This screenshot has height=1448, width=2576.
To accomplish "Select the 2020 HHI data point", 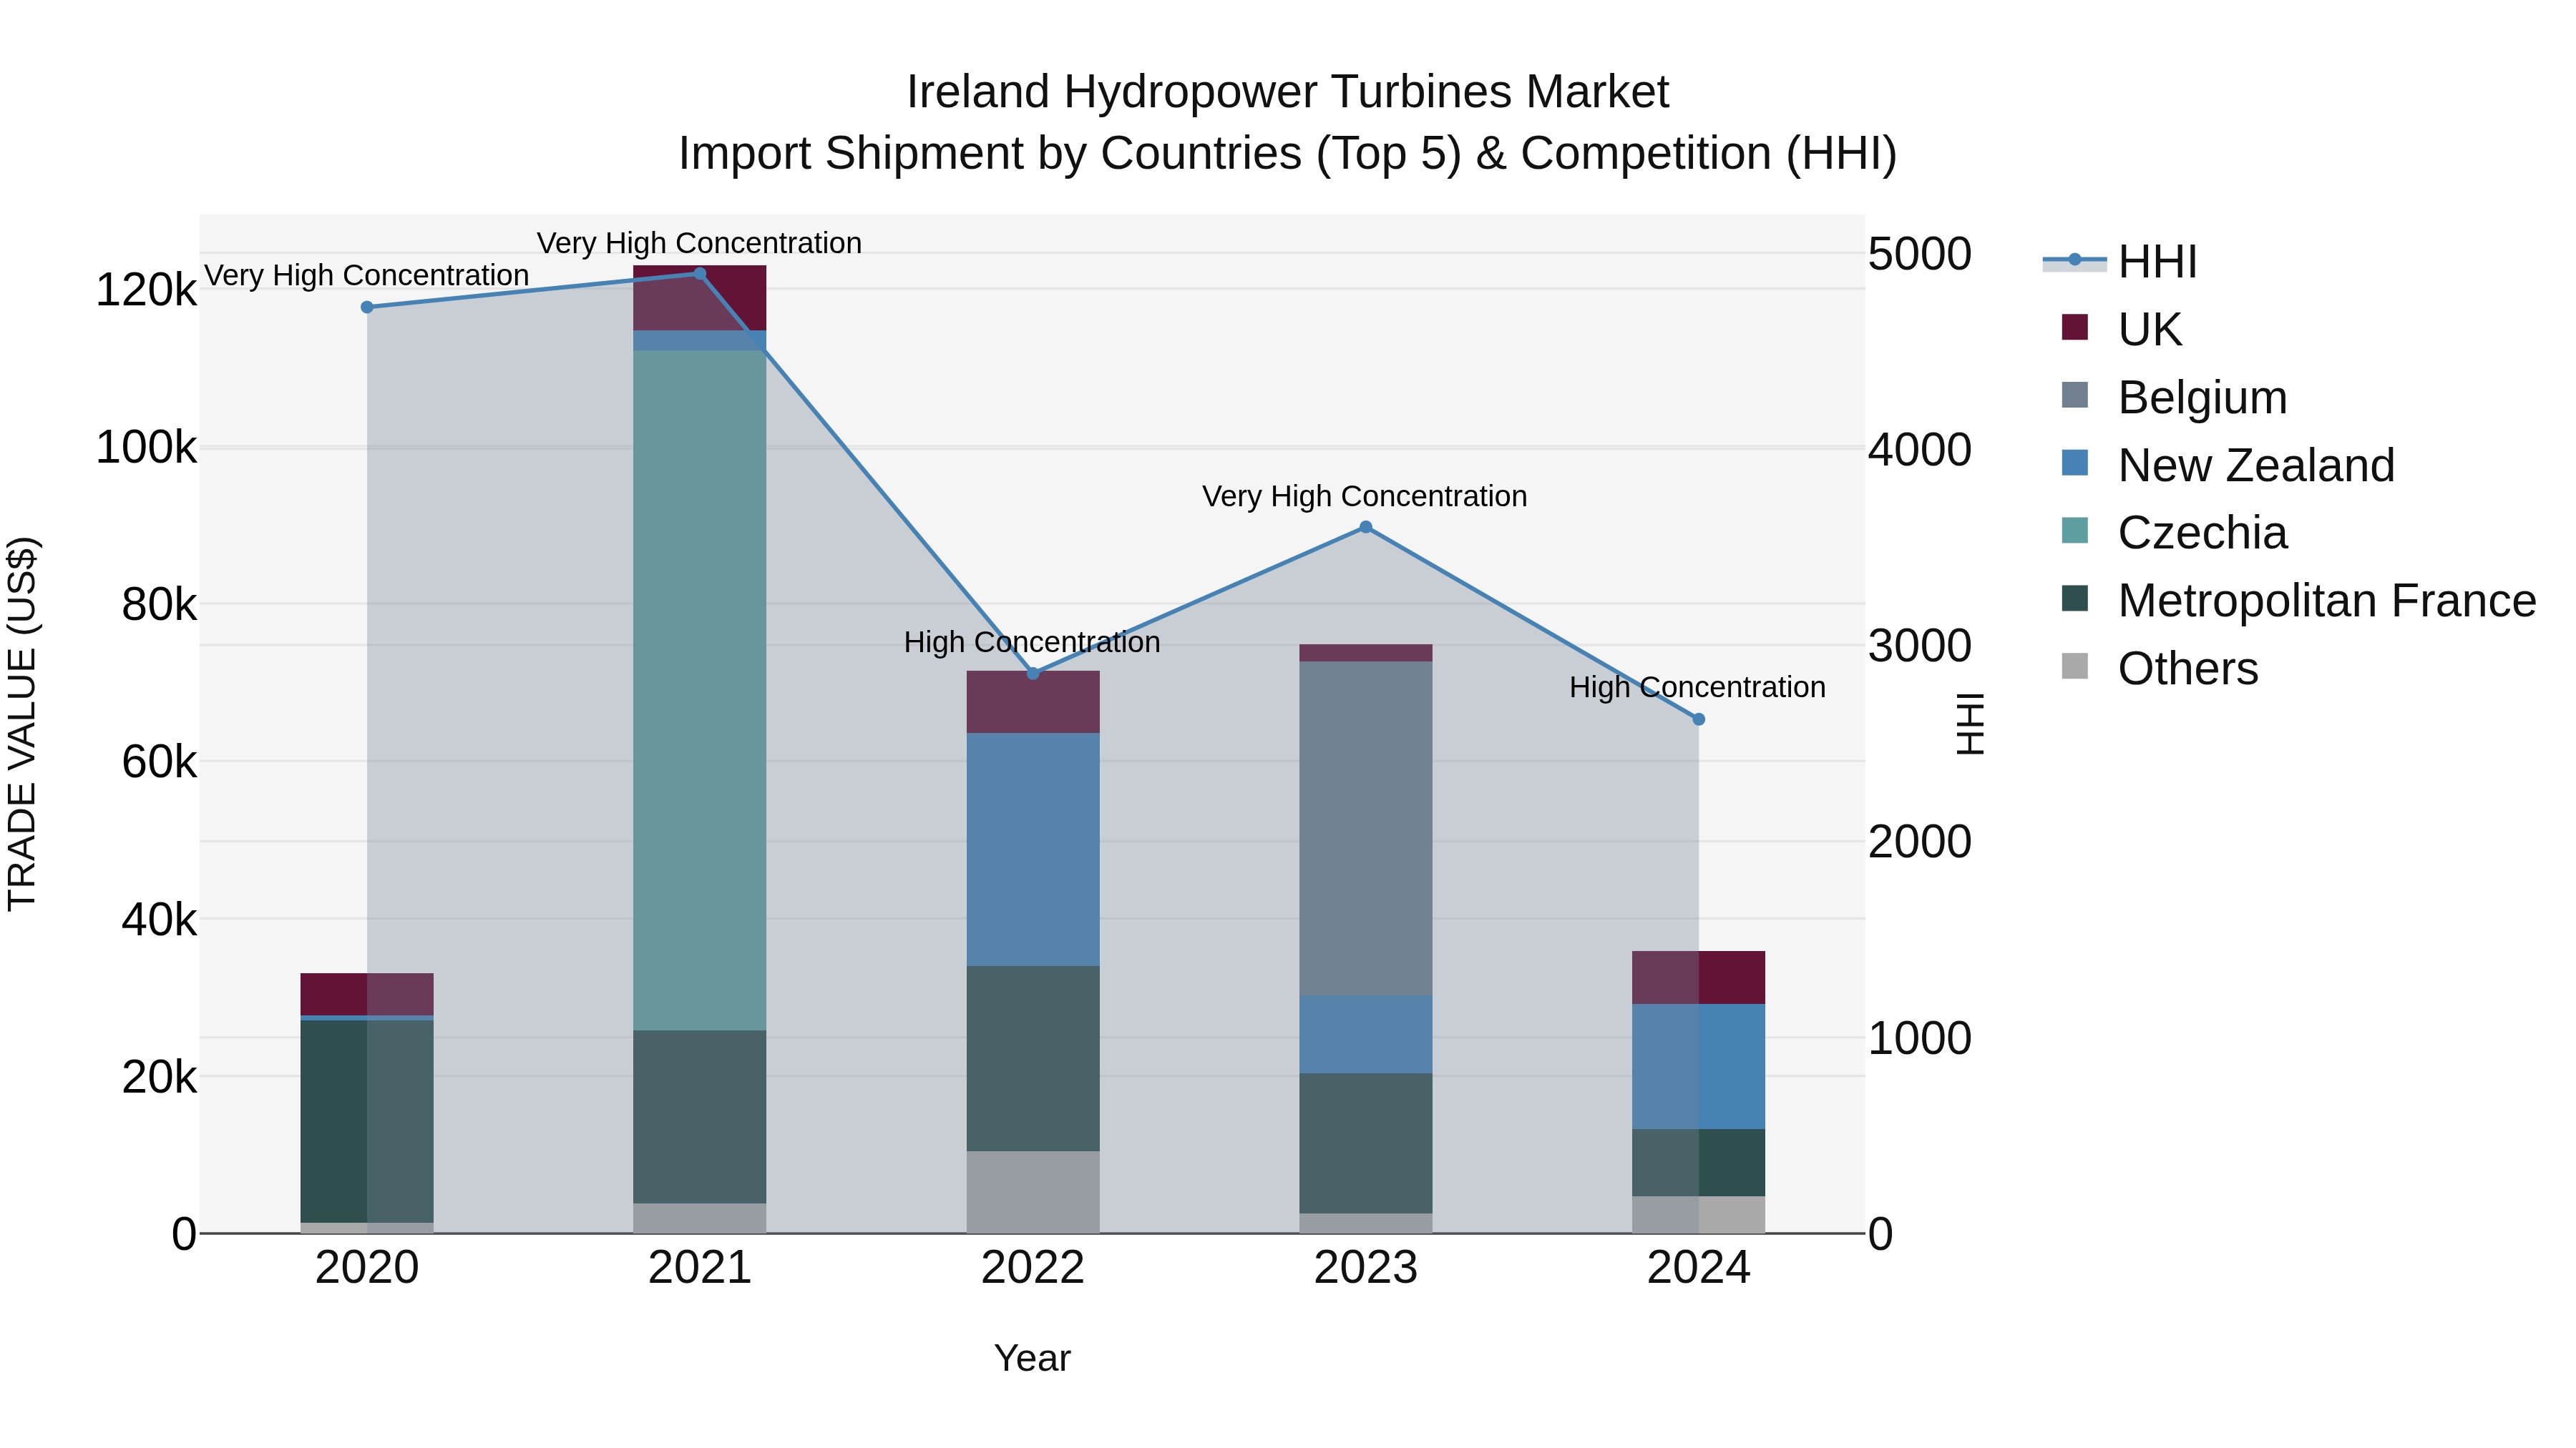I will click(367, 307).
